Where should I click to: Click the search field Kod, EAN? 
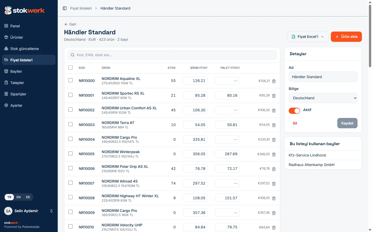pyautogui.click(x=172, y=55)
